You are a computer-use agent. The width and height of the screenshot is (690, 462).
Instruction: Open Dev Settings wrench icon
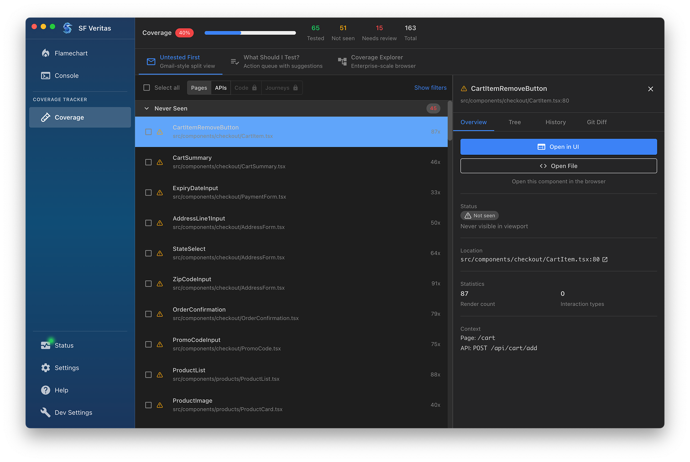[46, 413]
